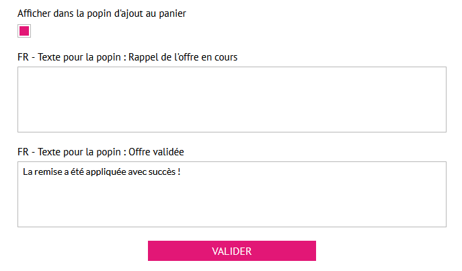
Task: Click the word 'appliquée' in the text
Action: pos(102,172)
